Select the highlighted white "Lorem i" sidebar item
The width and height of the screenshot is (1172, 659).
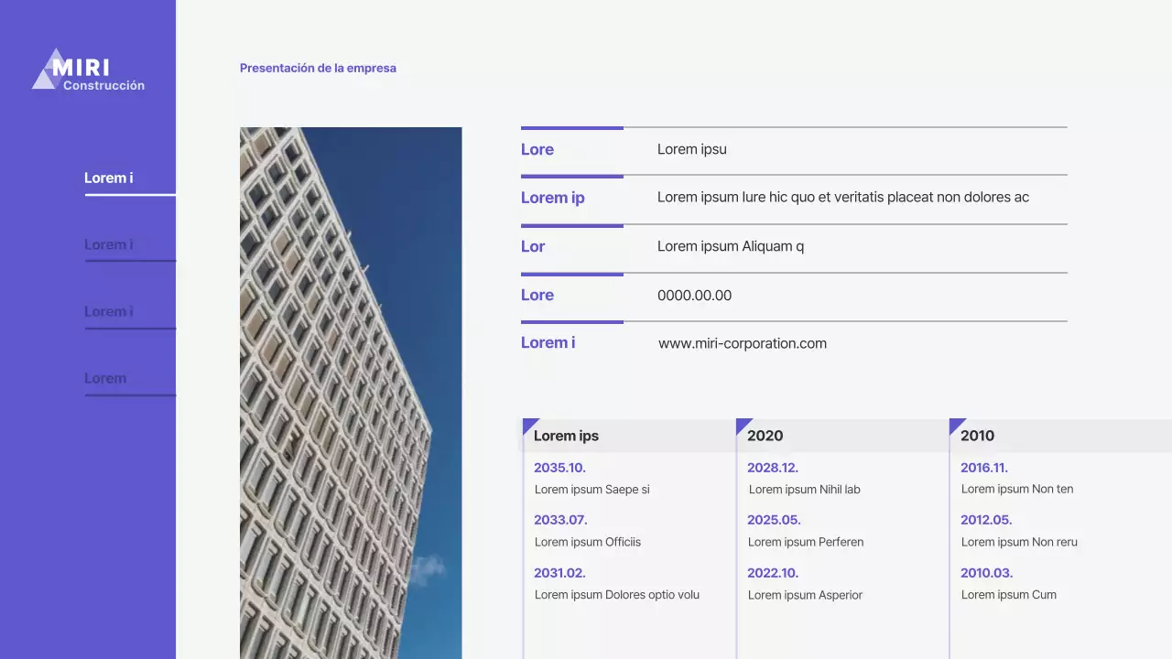(x=109, y=178)
